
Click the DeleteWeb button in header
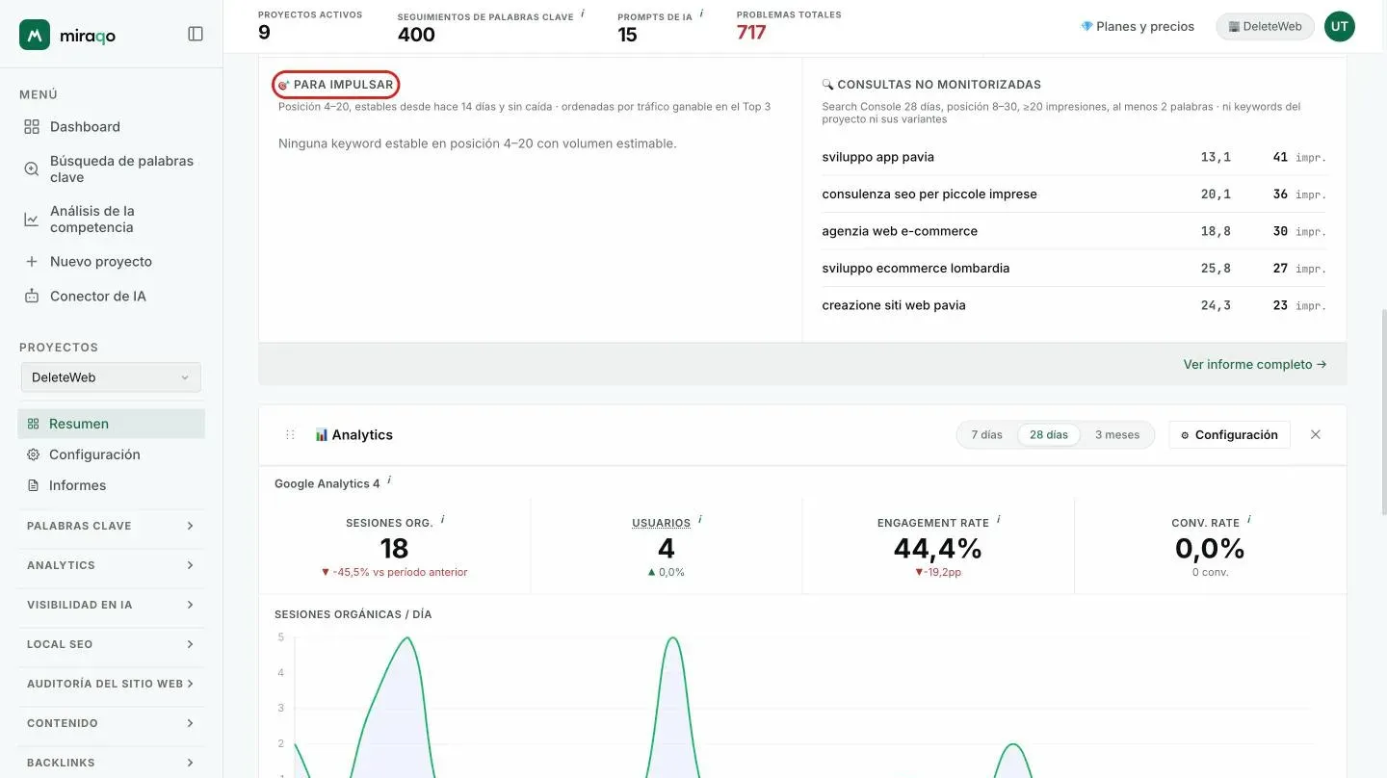coord(1265,26)
